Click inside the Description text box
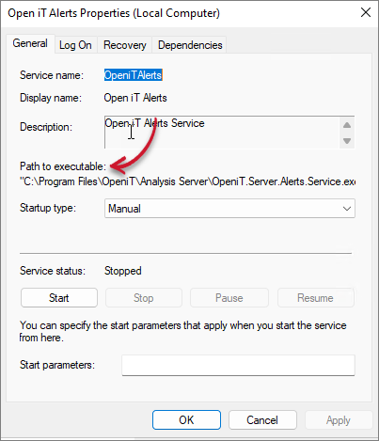The height and width of the screenshot is (441, 379). coord(222,132)
